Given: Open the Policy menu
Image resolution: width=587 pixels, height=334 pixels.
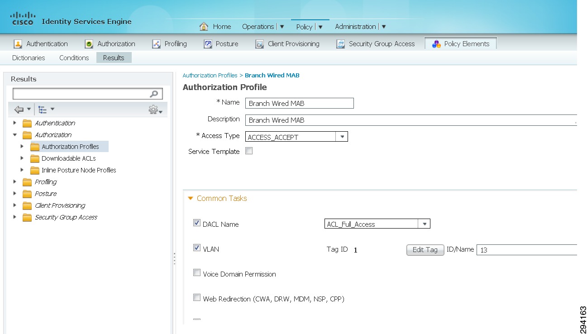Looking at the screenshot, I should tap(310, 27).
